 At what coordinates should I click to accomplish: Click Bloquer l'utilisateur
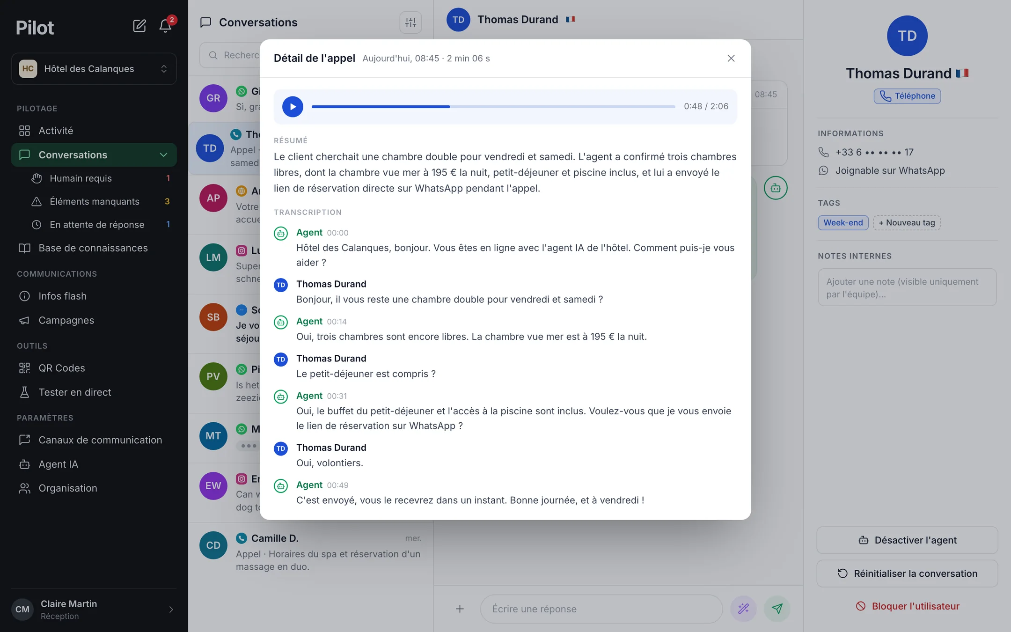point(907,606)
